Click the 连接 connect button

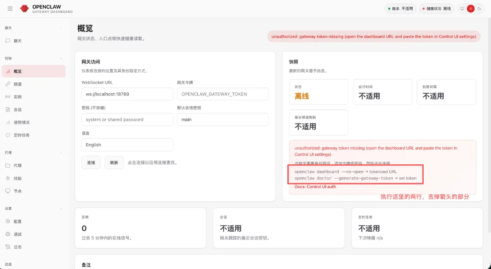[x=91, y=163]
